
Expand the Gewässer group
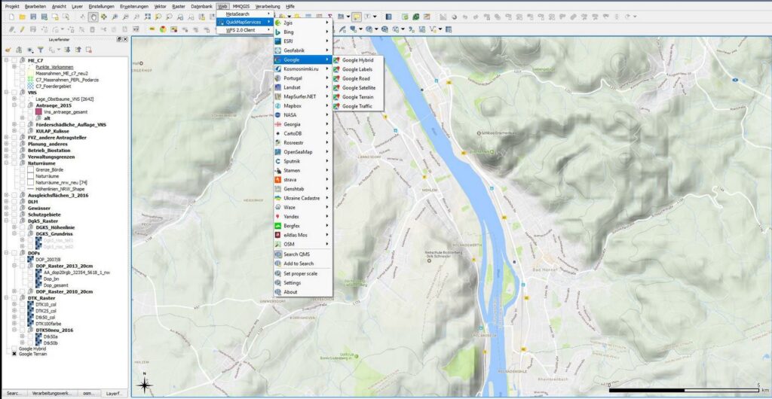tap(7, 208)
